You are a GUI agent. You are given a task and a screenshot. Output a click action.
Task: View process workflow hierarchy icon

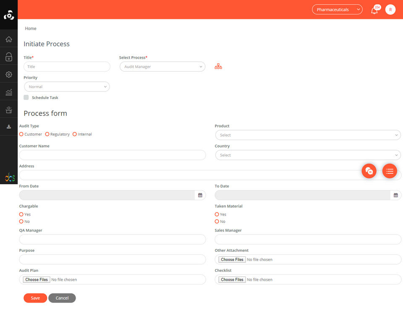pyautogui.click(x=218, y=66)
